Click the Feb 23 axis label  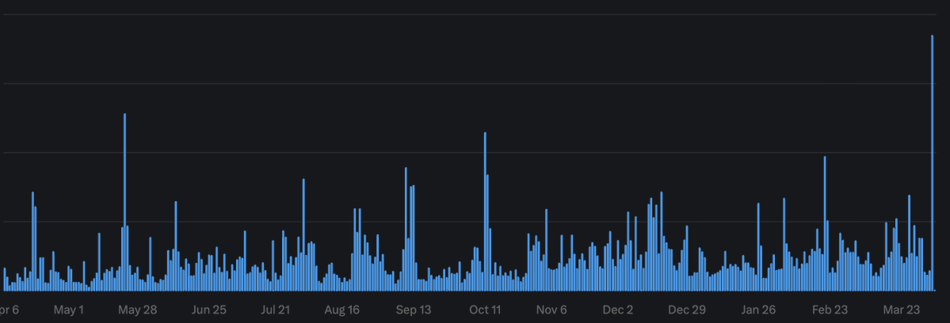(830, 310)
